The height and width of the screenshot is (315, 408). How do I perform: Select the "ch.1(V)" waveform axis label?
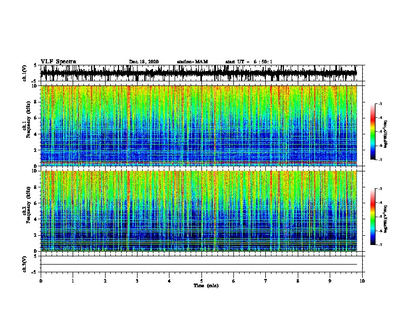coord(25,73)
